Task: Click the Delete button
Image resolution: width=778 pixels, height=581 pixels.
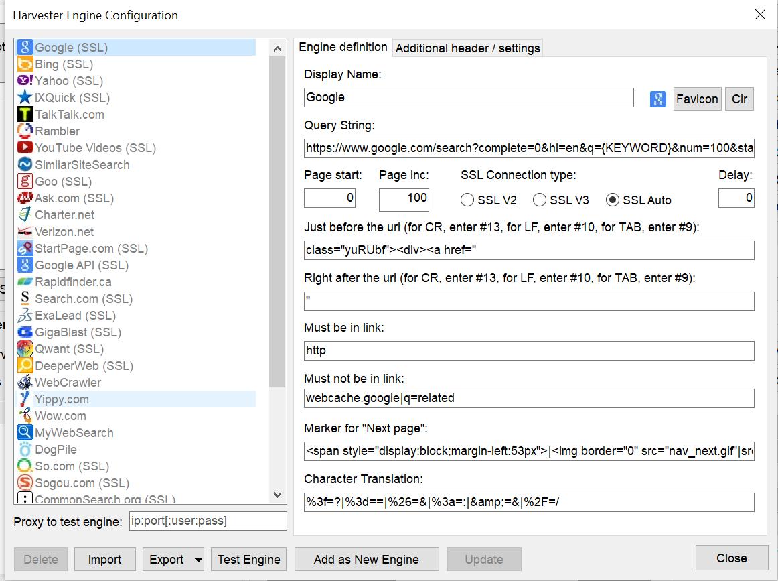Action: coord(41,560)
